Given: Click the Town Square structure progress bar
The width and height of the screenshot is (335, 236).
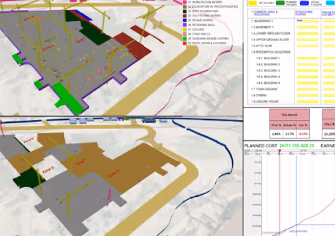Looking at the screenshot, I should pos(308,89).
